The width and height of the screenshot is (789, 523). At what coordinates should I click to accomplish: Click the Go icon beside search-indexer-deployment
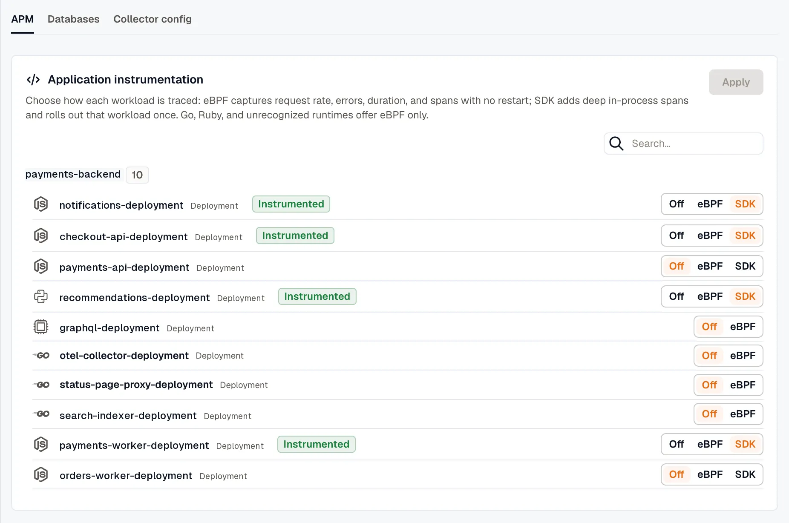tap(41, 414)
